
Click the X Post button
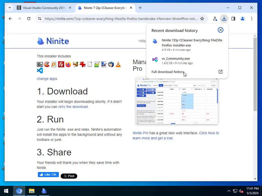(x=69, y=176)
